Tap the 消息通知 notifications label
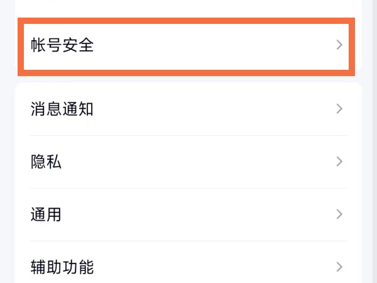Screen dimensions: 377x283 (62, 109)
